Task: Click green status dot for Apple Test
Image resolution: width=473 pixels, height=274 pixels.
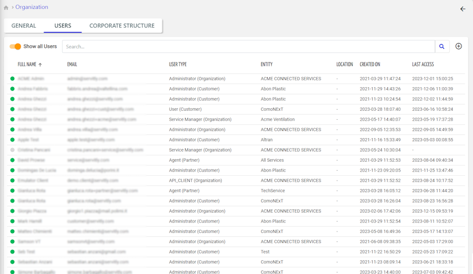Action: (x=12, y=140)
